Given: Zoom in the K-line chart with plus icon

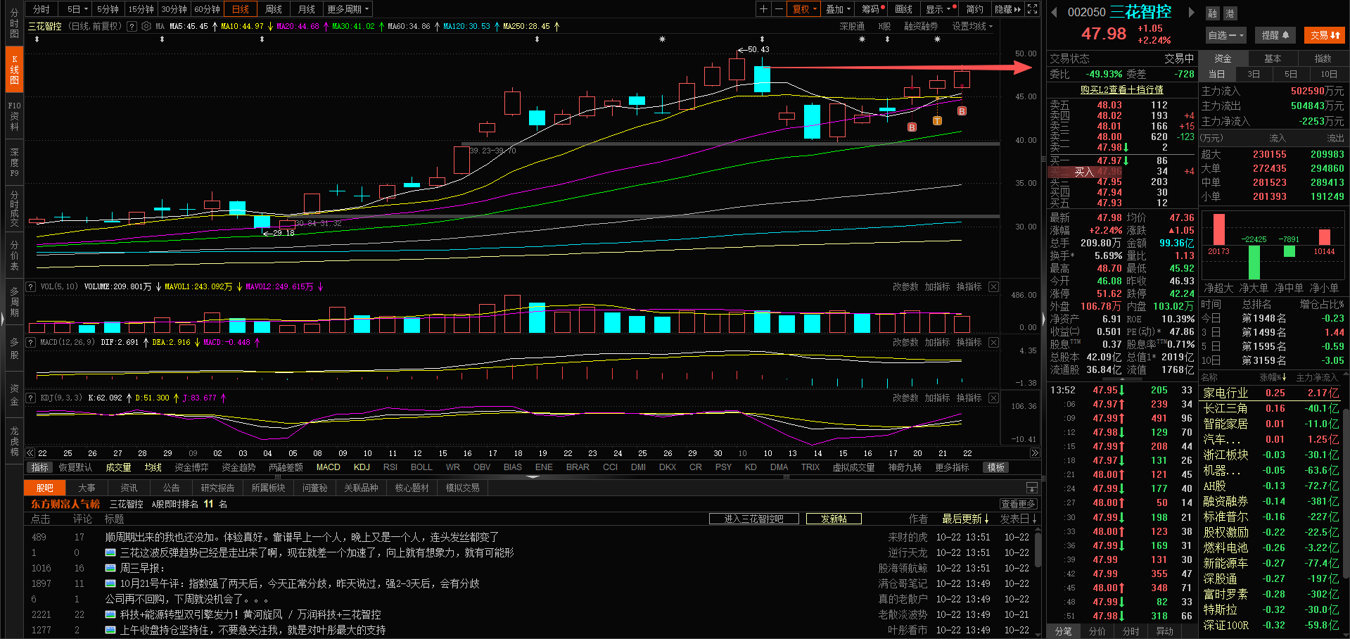Looking at the screenshot, I should click(763, 9).
